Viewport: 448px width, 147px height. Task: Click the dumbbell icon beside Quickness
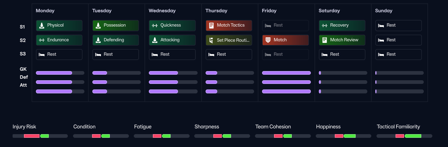(155, 25)
